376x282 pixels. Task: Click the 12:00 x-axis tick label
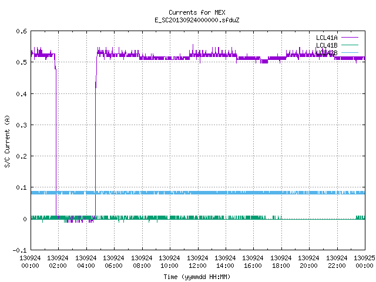(197, 266)
